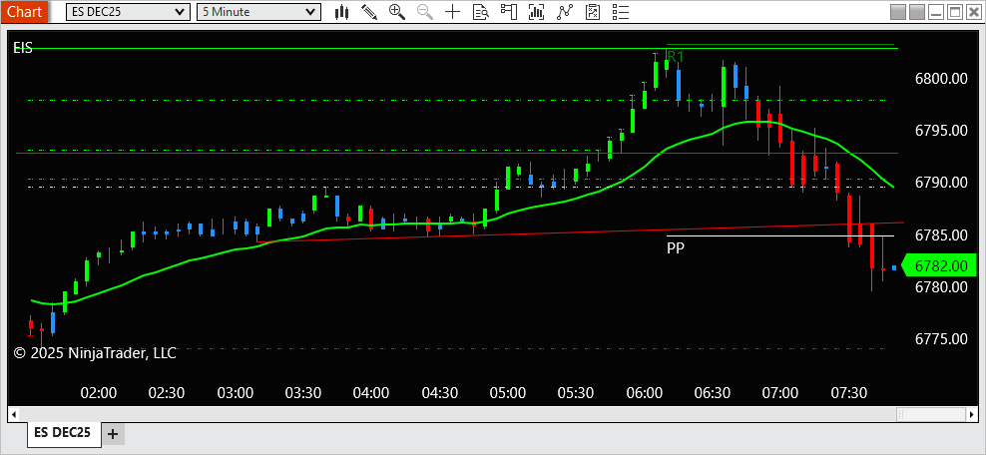Click the 6795.00 price axis label
The image size is (986, 455).
tap(941, 131)
